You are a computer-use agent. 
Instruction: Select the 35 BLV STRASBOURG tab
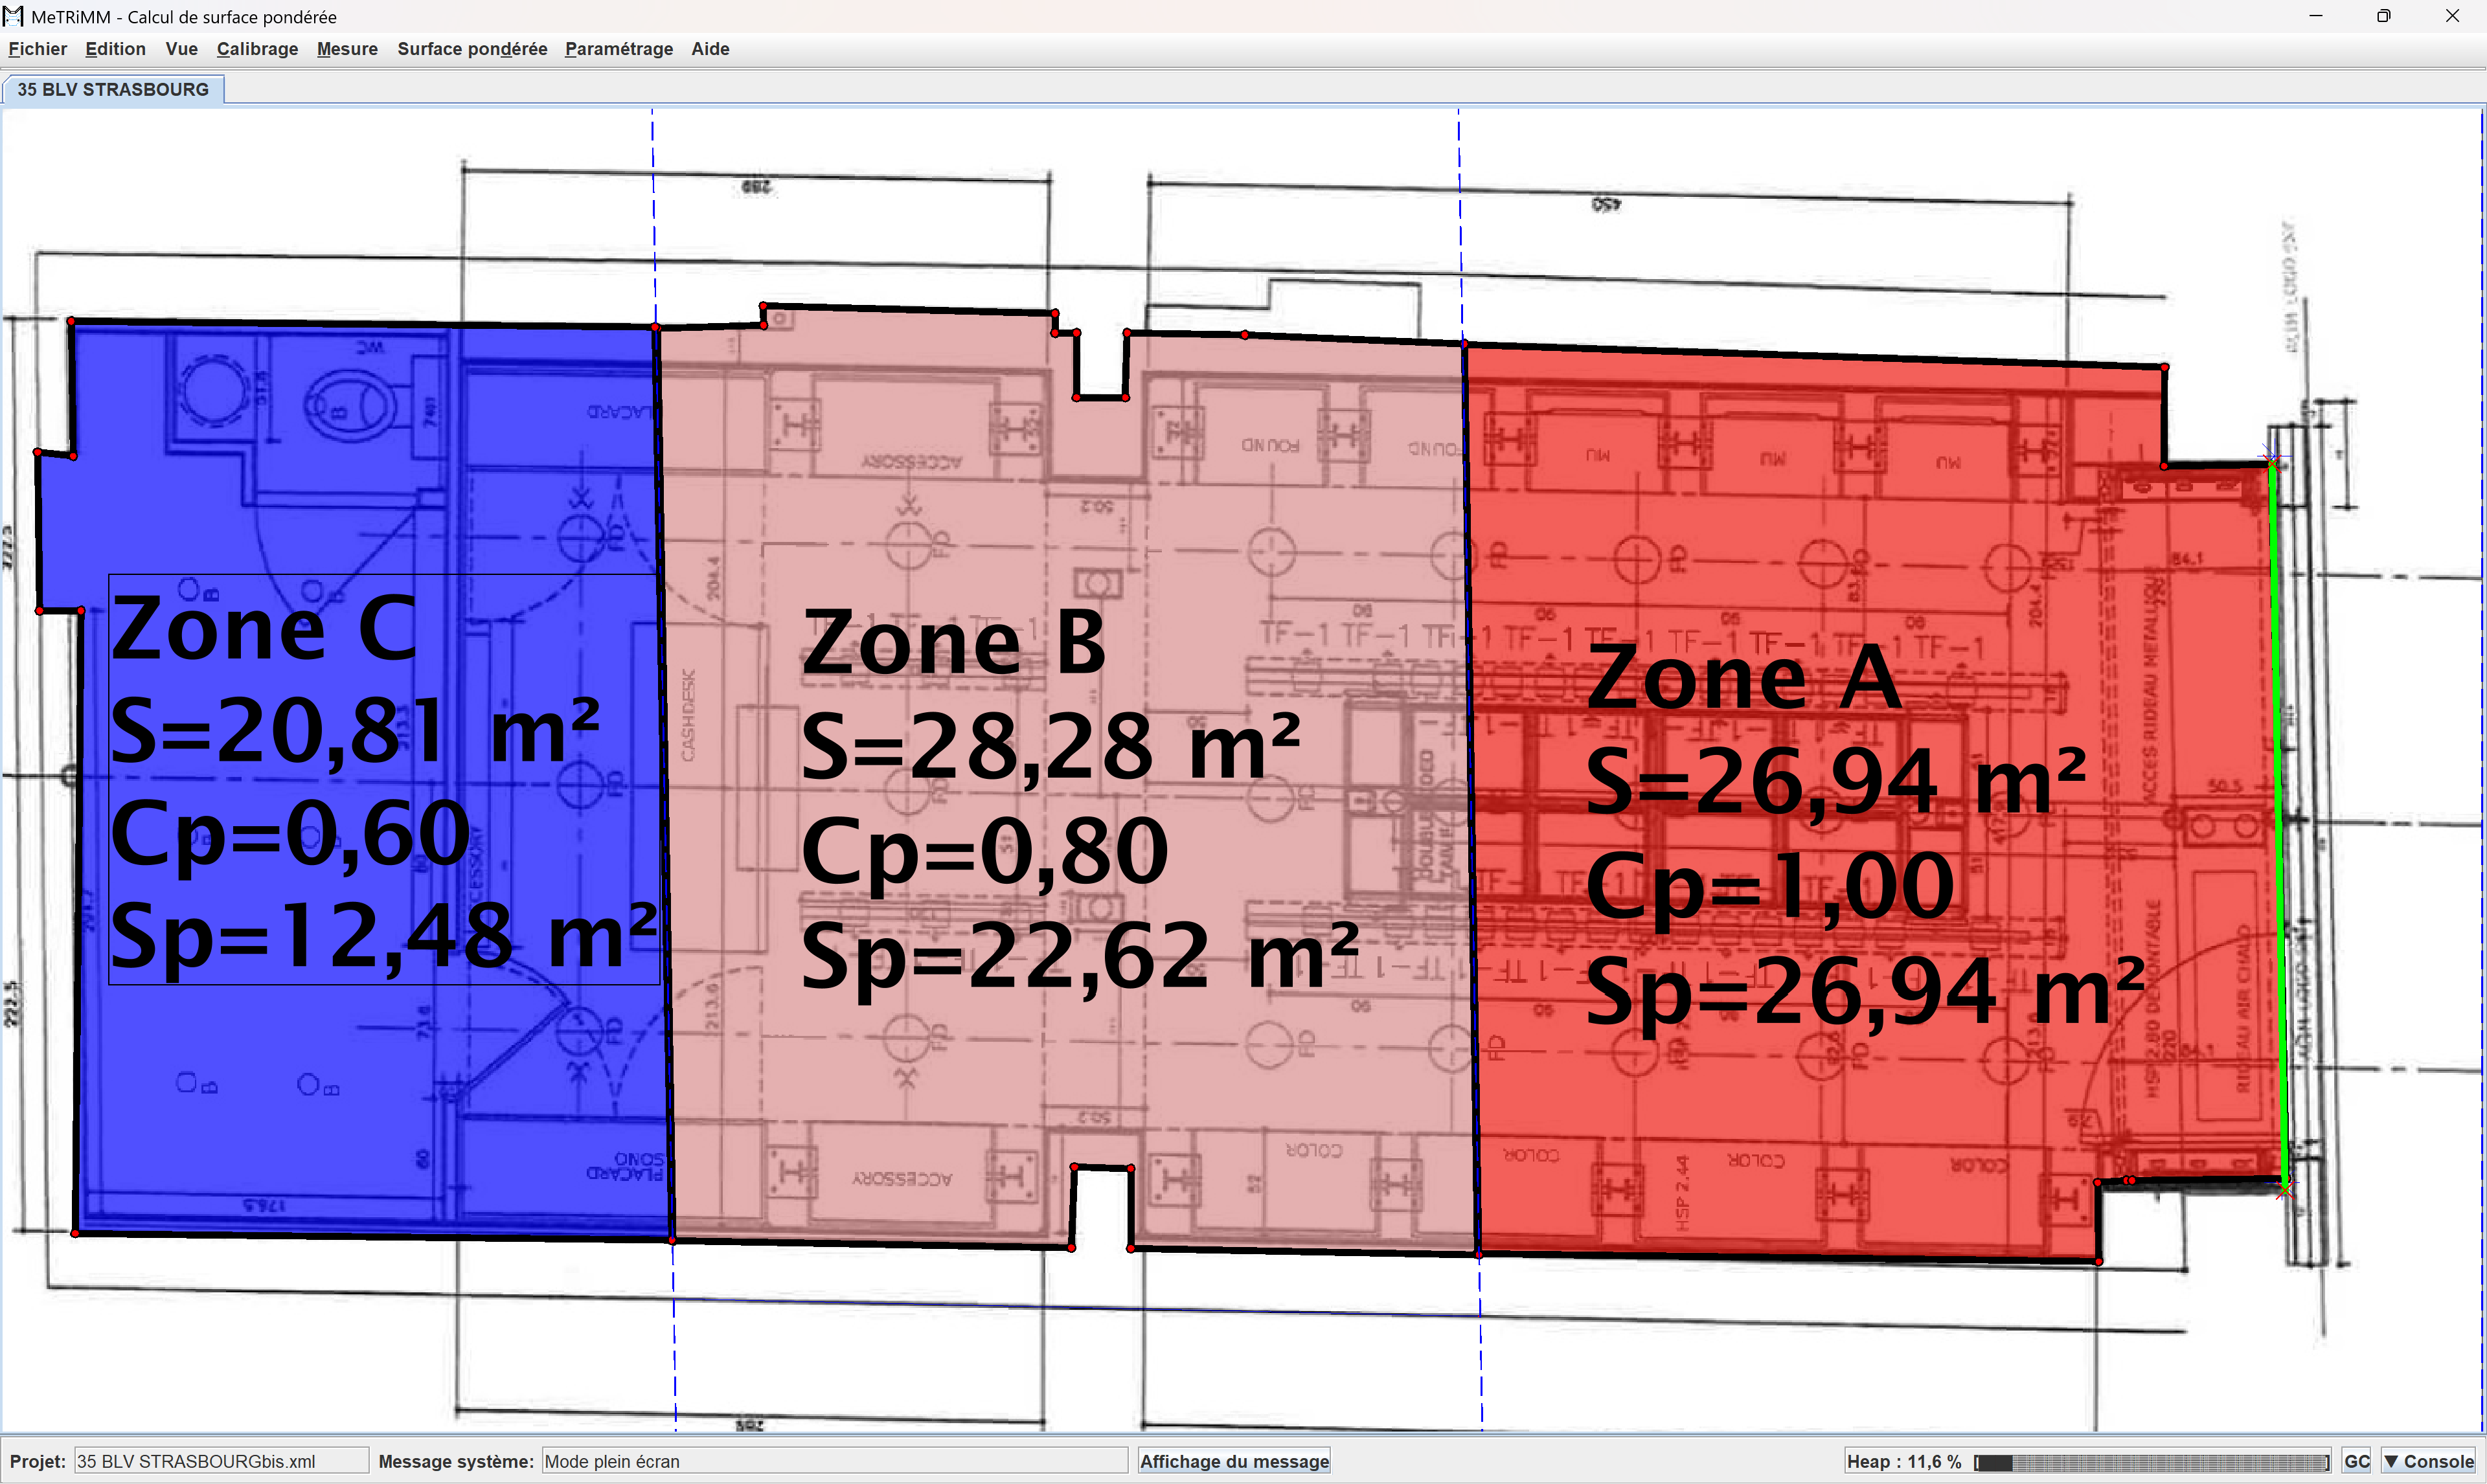click(113, 89)
